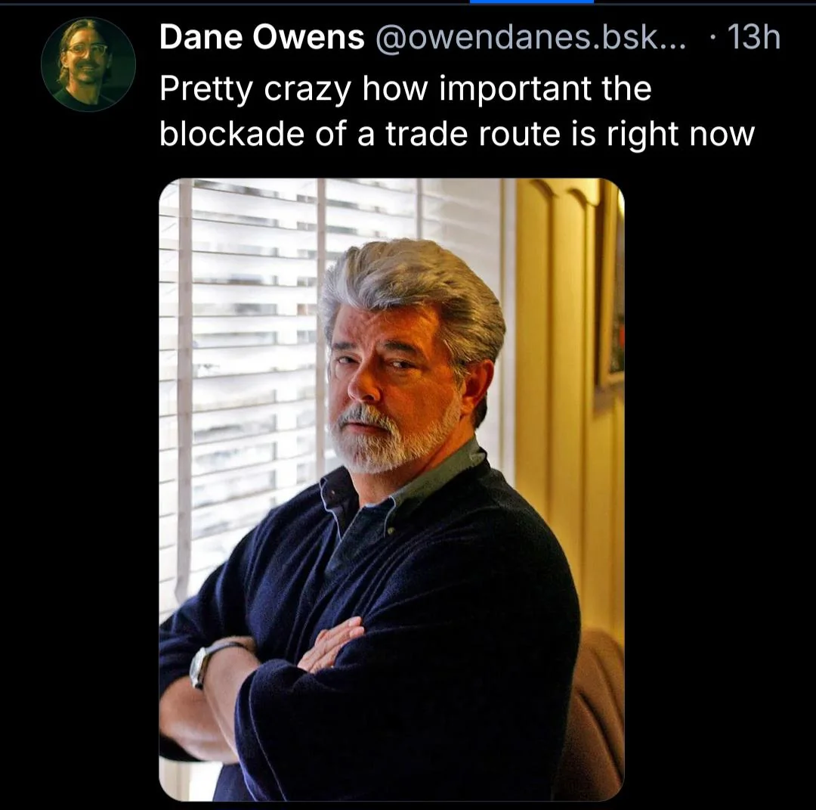This screenshot has height=810, width=816.
Task: Click the display name Dane Owens
Action: (x=261, y=38)
